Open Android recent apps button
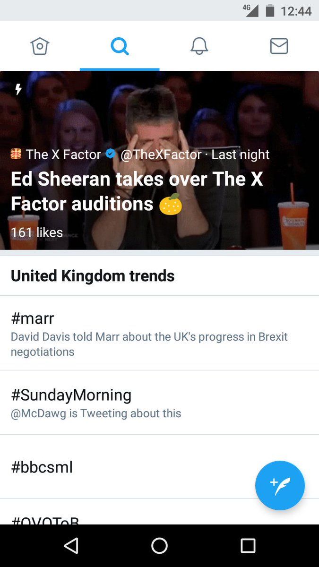The height and width of the screenshot is (567, 319). point(248,546)
